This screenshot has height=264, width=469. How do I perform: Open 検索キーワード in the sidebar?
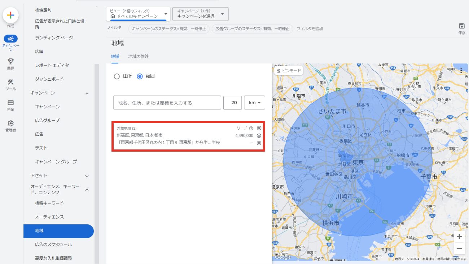pyautogui.click(x=49, y=203)
